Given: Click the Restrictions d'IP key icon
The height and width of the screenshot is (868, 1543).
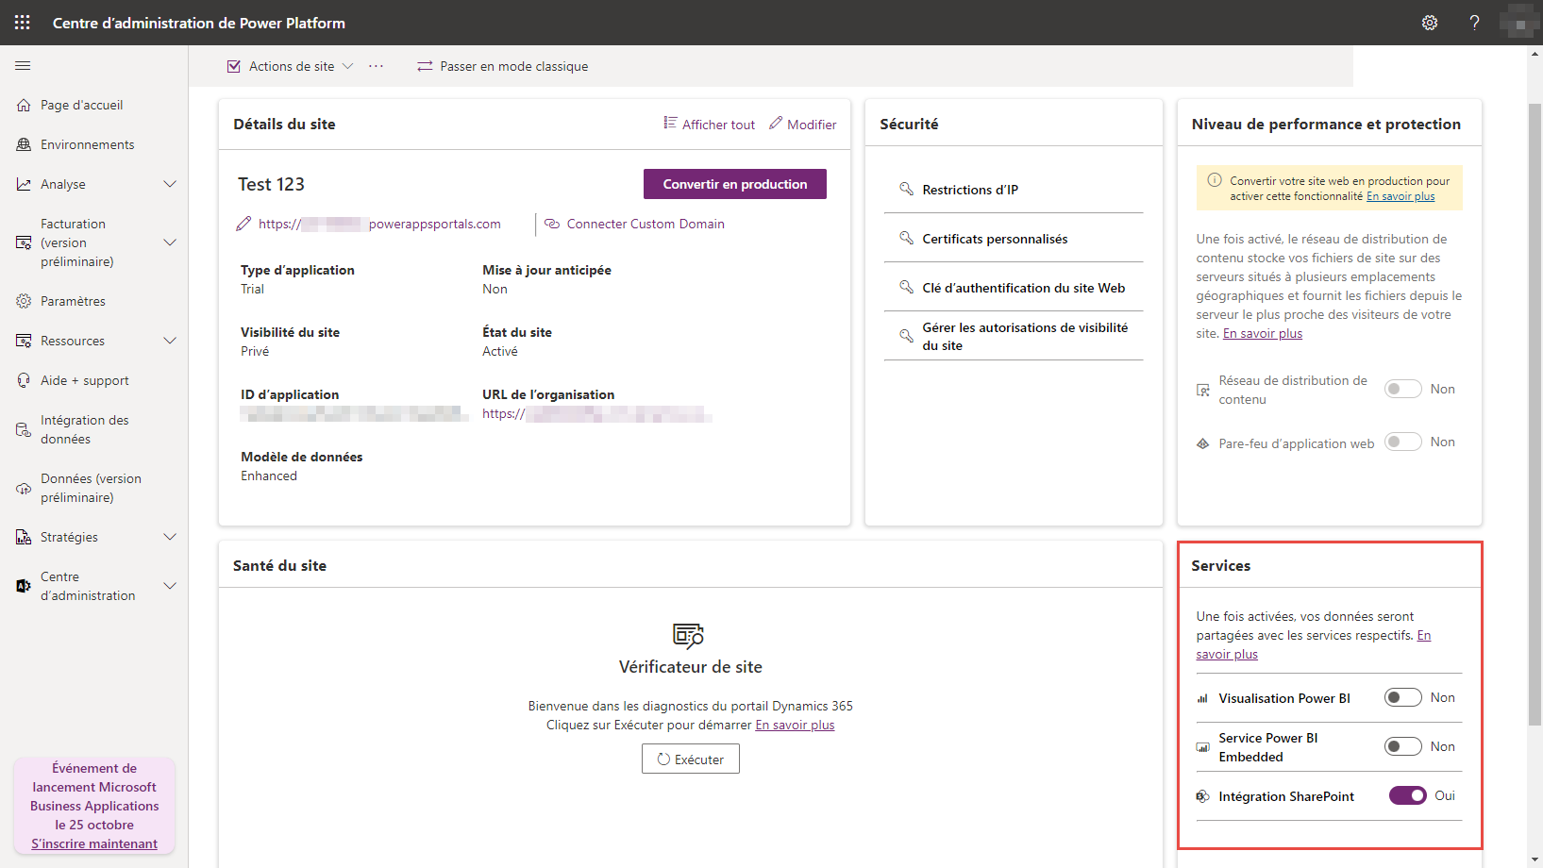Looking at the screenshot, I should [x=906, y=189].
